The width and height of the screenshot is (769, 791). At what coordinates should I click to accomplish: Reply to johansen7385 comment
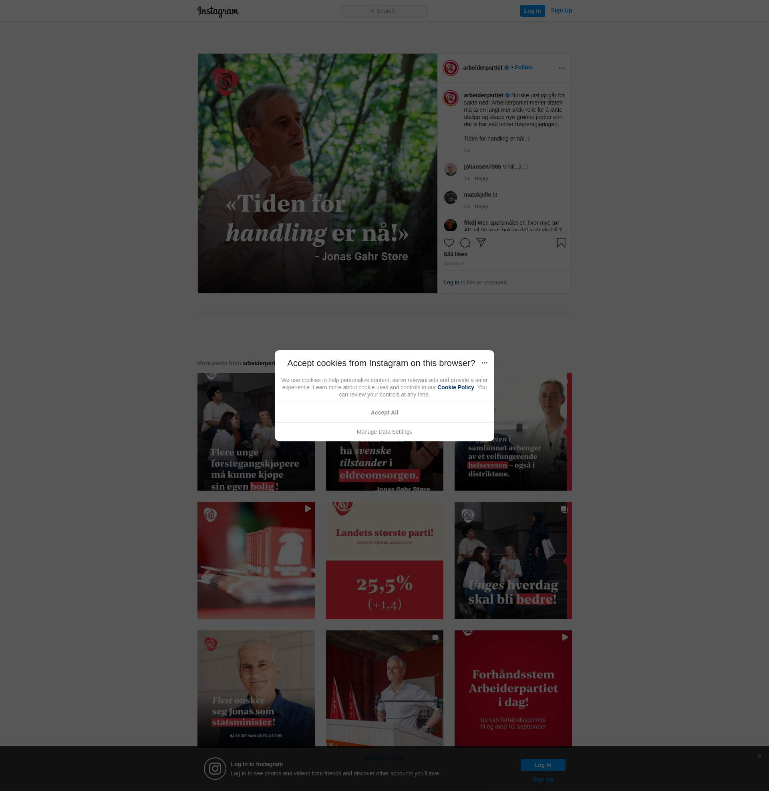pos(481,179)
